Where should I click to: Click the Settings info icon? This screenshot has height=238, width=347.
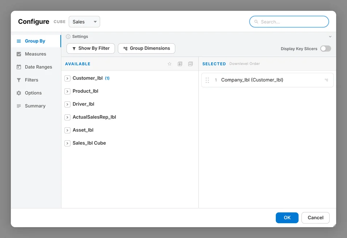coord(68,37)
